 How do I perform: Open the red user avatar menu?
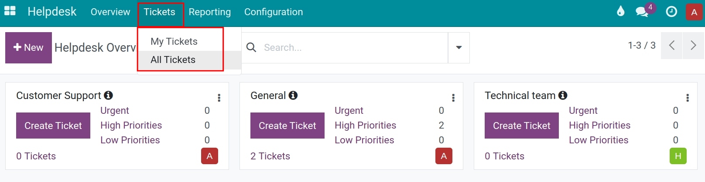[x=694, y=12]
